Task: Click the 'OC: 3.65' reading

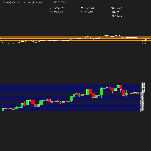Action: point(117,8)
